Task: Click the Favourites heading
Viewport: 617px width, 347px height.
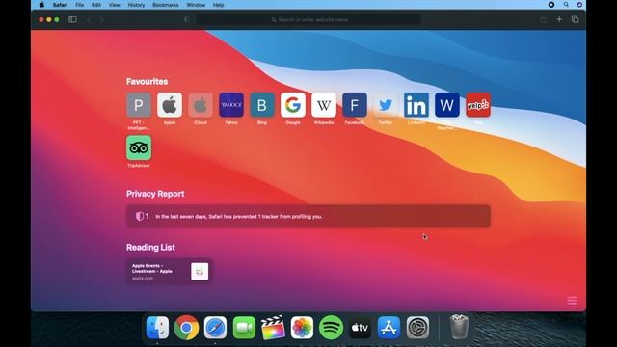Action: [x=148, y=81]
